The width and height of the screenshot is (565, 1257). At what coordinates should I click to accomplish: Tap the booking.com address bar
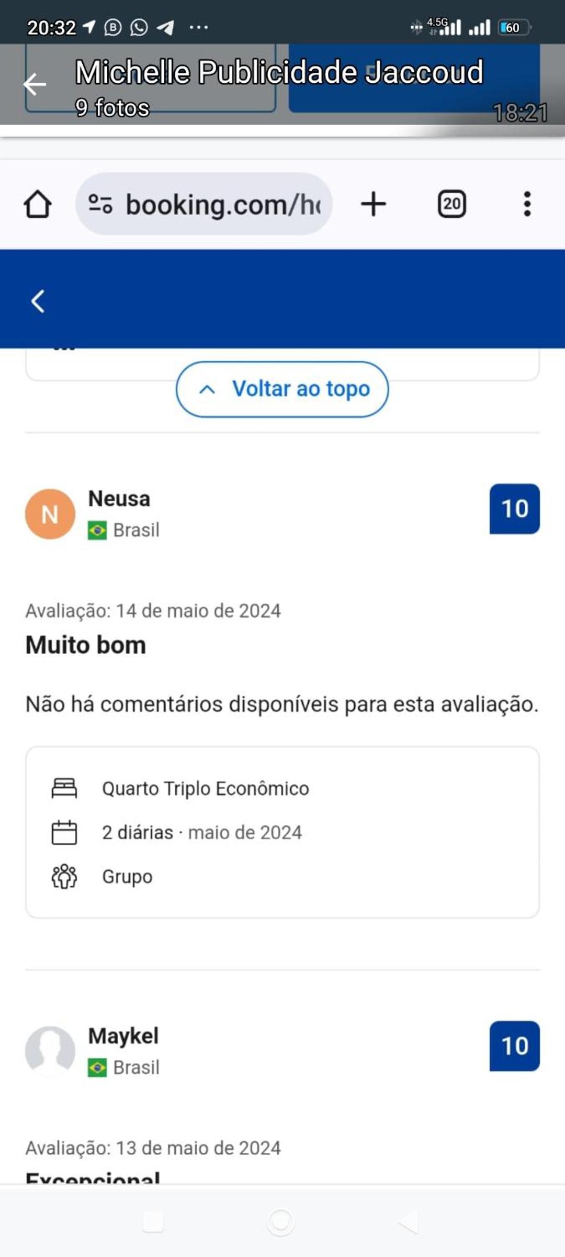pos(222,204)
